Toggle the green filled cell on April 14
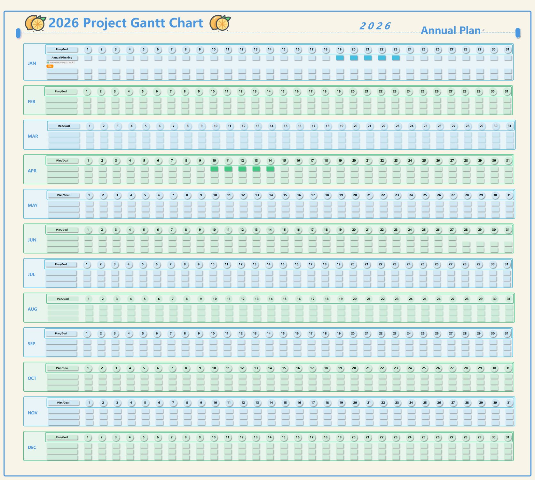Viewport: 535px width, 480px height. pyautogui.click(x=270, y=168)
